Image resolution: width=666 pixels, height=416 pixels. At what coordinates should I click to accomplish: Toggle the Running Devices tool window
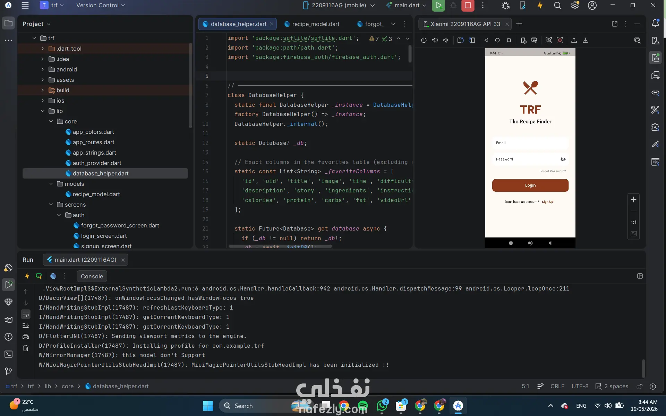(655, 58)
